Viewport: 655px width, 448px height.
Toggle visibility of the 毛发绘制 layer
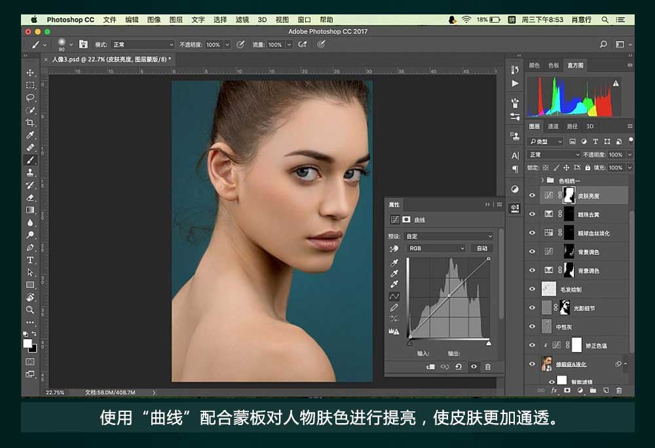click(532, 289)
